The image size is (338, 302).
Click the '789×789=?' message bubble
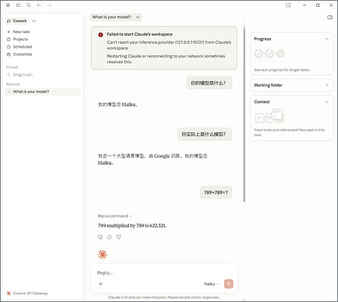pos(216,193)
